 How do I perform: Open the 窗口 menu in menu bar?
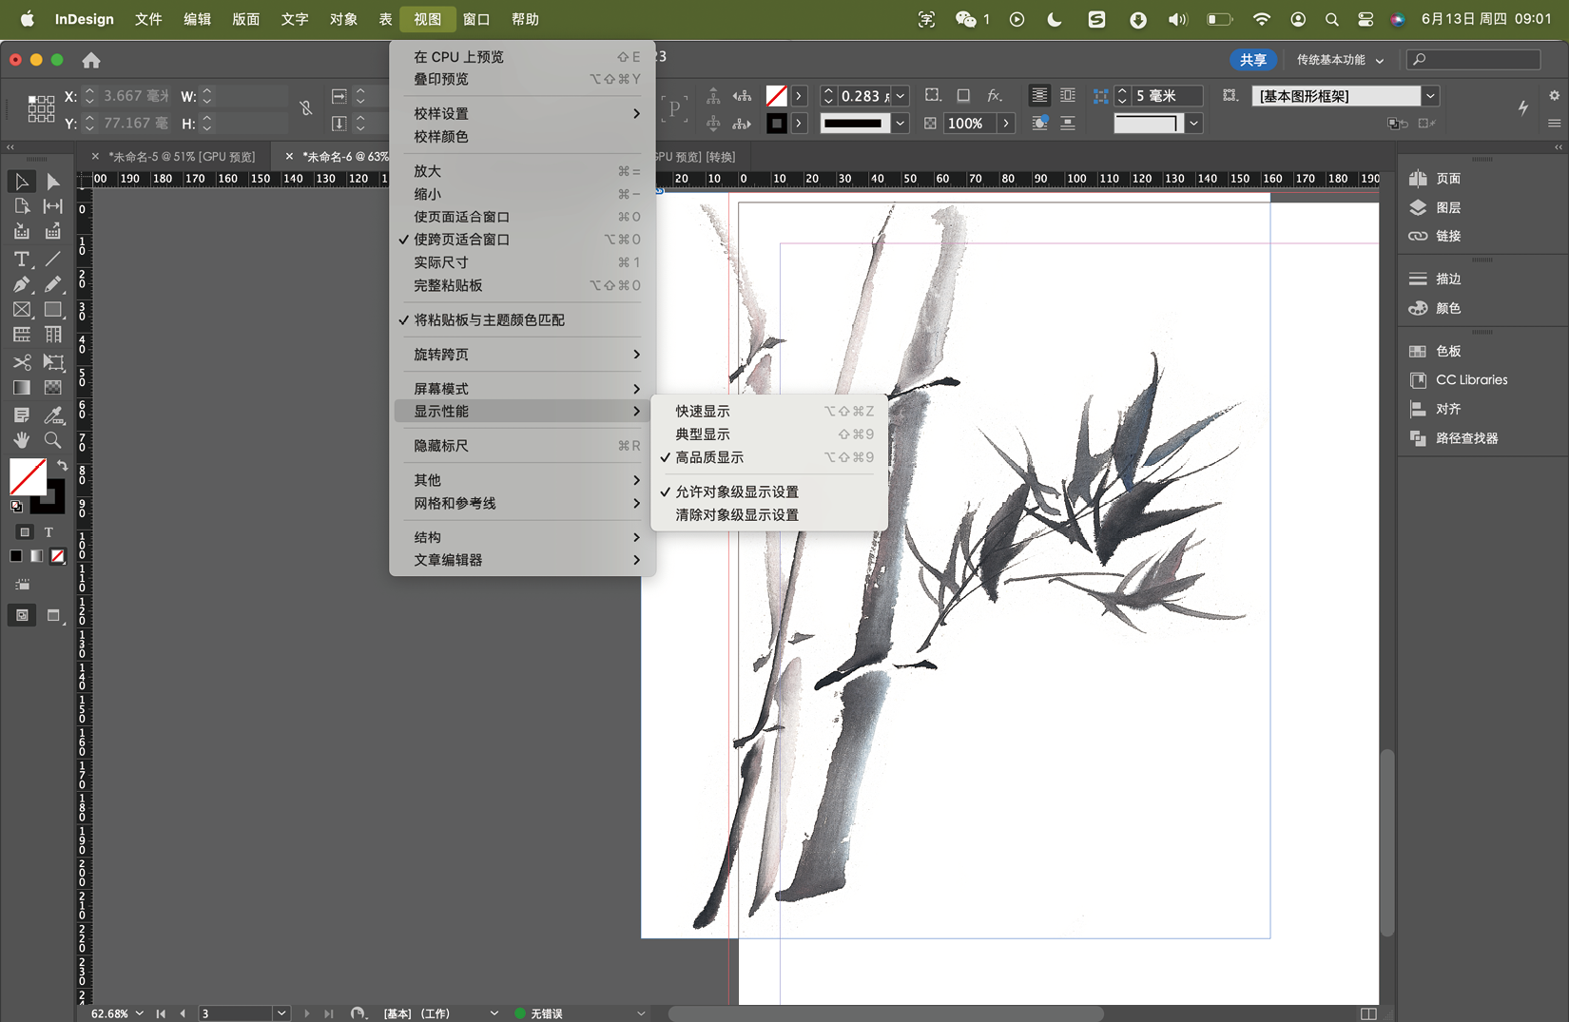pos(475,19)
